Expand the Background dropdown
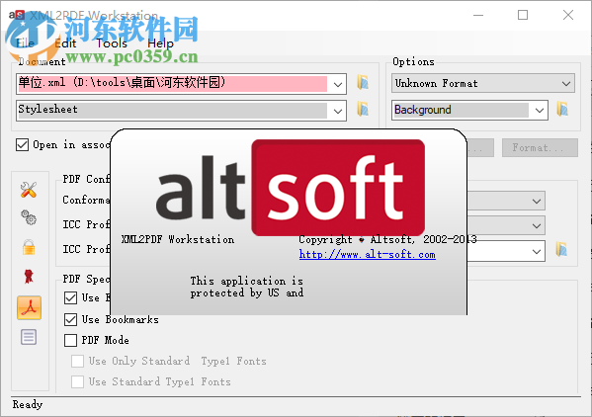The width and height of the screenshot is (592, 417). click(x=540, y=111)
